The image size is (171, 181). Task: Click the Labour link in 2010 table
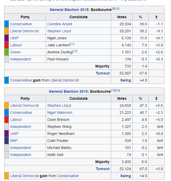(x=16, y=120)
